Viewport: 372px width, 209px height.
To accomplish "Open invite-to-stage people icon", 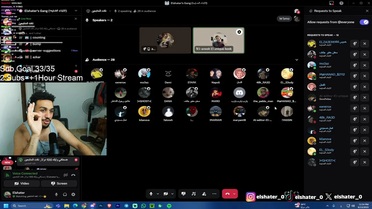I will (x=204, y=194).
